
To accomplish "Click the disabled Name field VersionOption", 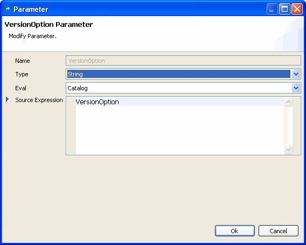I will [183, 61].
